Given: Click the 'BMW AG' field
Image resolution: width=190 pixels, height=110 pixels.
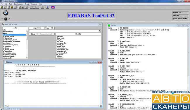Looking at the screenshot, I should [180, 16].
